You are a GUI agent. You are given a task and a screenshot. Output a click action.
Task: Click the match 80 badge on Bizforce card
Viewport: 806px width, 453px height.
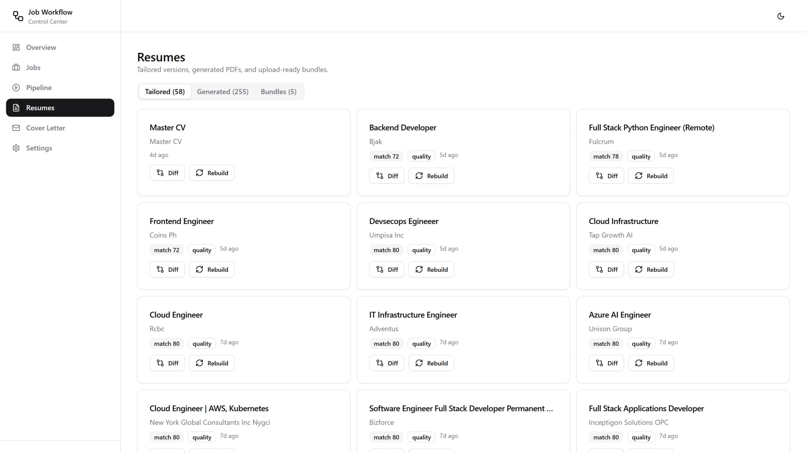click(x=386, y=437)
